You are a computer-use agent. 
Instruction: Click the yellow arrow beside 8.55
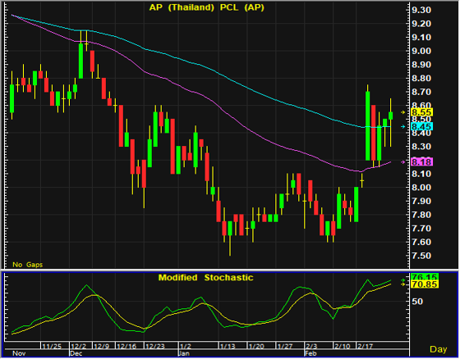(403, 112)
